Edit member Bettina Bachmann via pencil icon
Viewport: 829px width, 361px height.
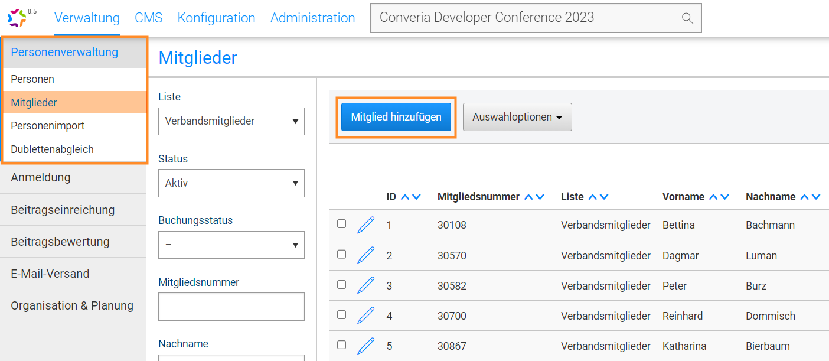pyautogui.click(x=365, y=225)
